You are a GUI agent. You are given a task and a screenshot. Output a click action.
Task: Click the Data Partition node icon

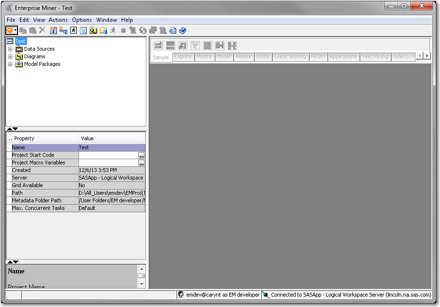coord(171,45)
